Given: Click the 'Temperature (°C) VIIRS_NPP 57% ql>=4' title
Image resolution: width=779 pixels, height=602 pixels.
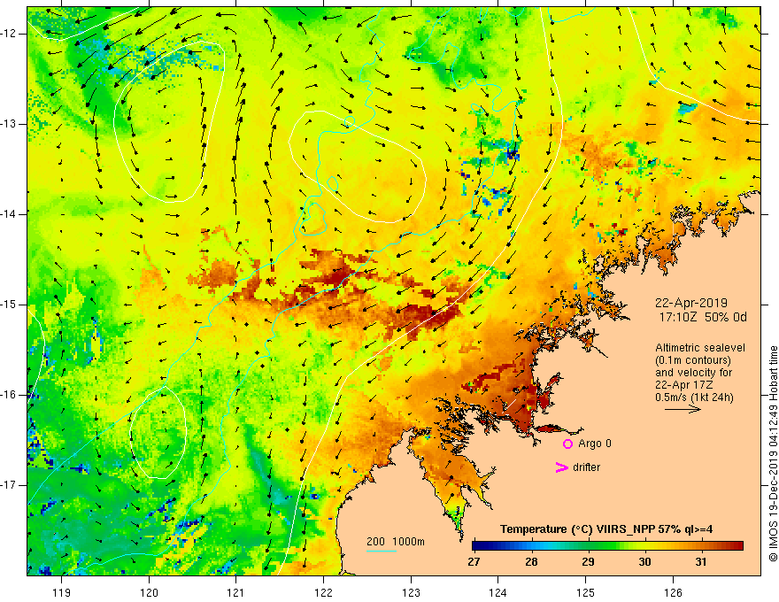Looking at the screenshot, I should tap(606, 529).
